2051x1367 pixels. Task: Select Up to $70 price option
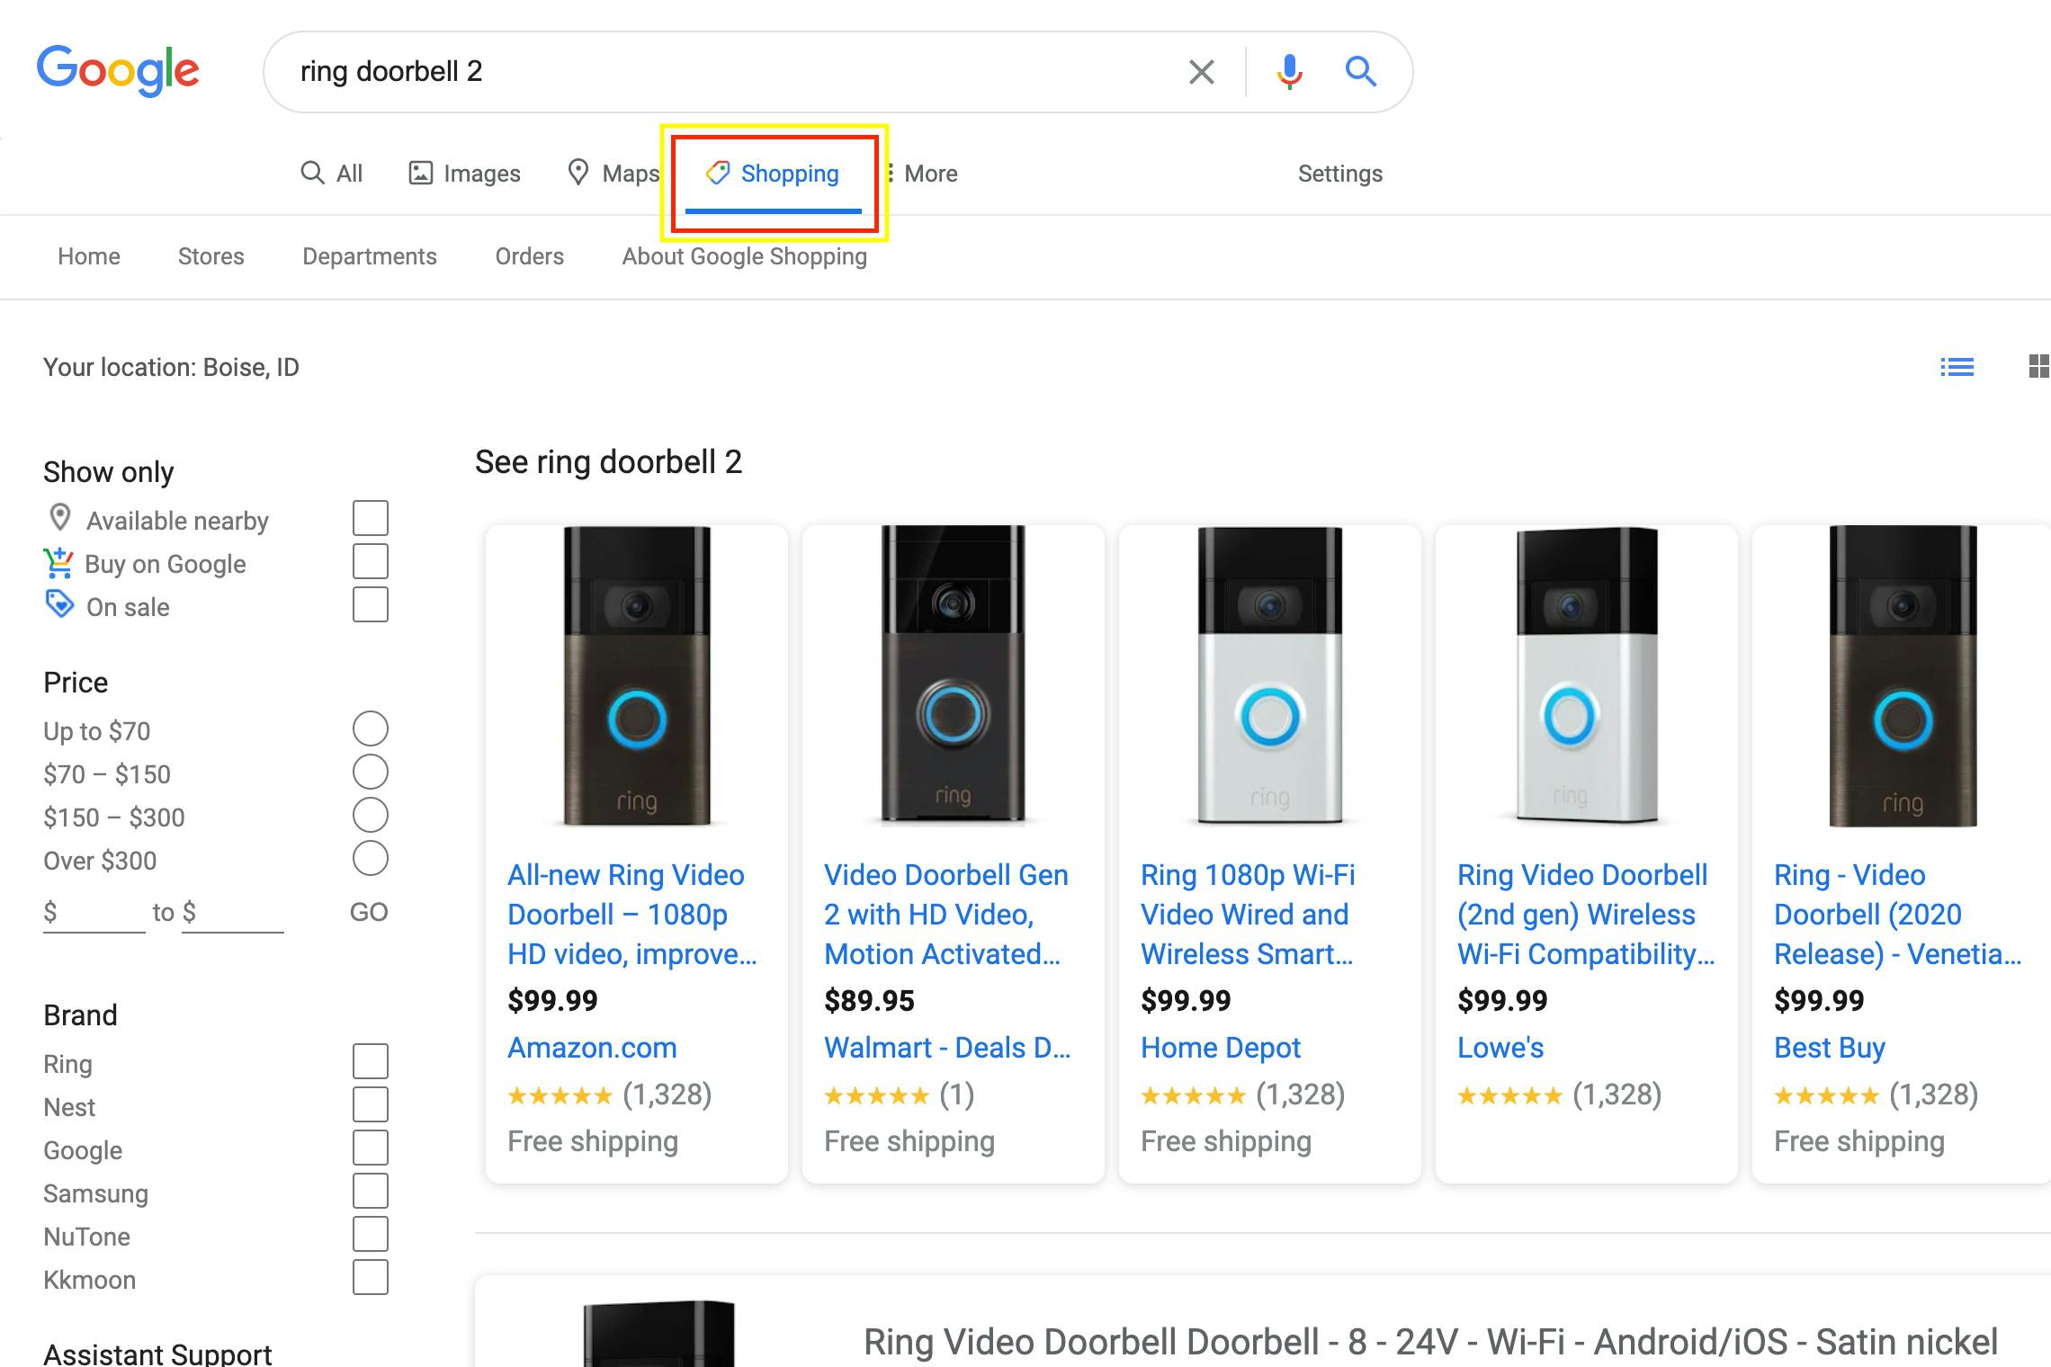click(x=371, y=729)
